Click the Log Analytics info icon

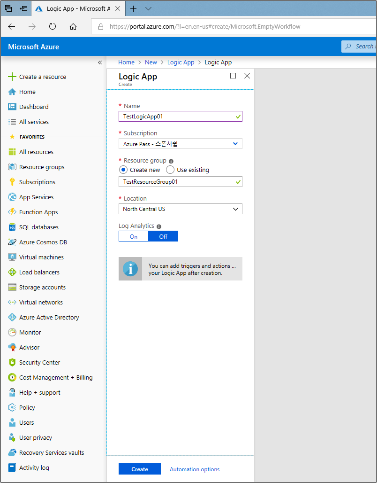click(x=159, y=226)
